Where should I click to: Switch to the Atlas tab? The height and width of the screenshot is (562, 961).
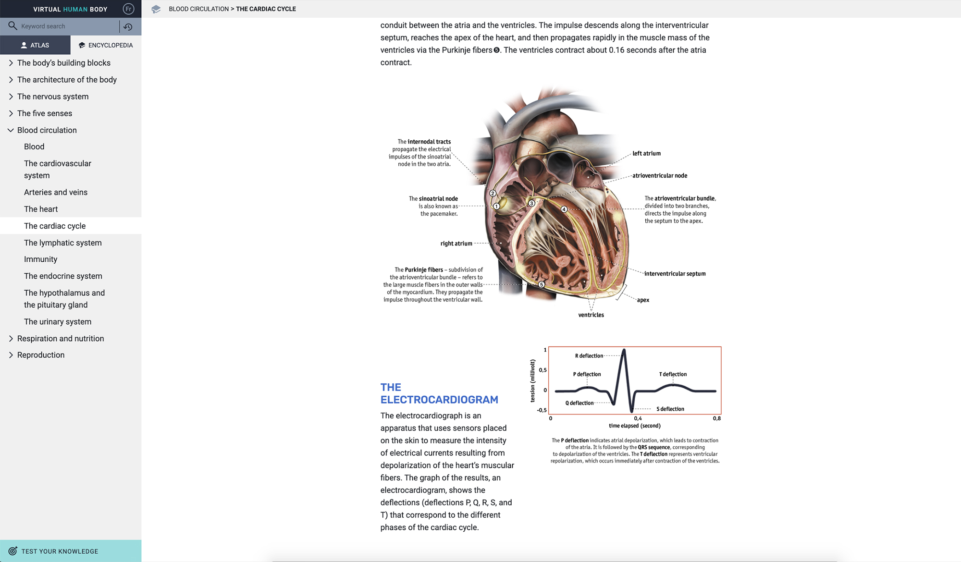point(36,45)
